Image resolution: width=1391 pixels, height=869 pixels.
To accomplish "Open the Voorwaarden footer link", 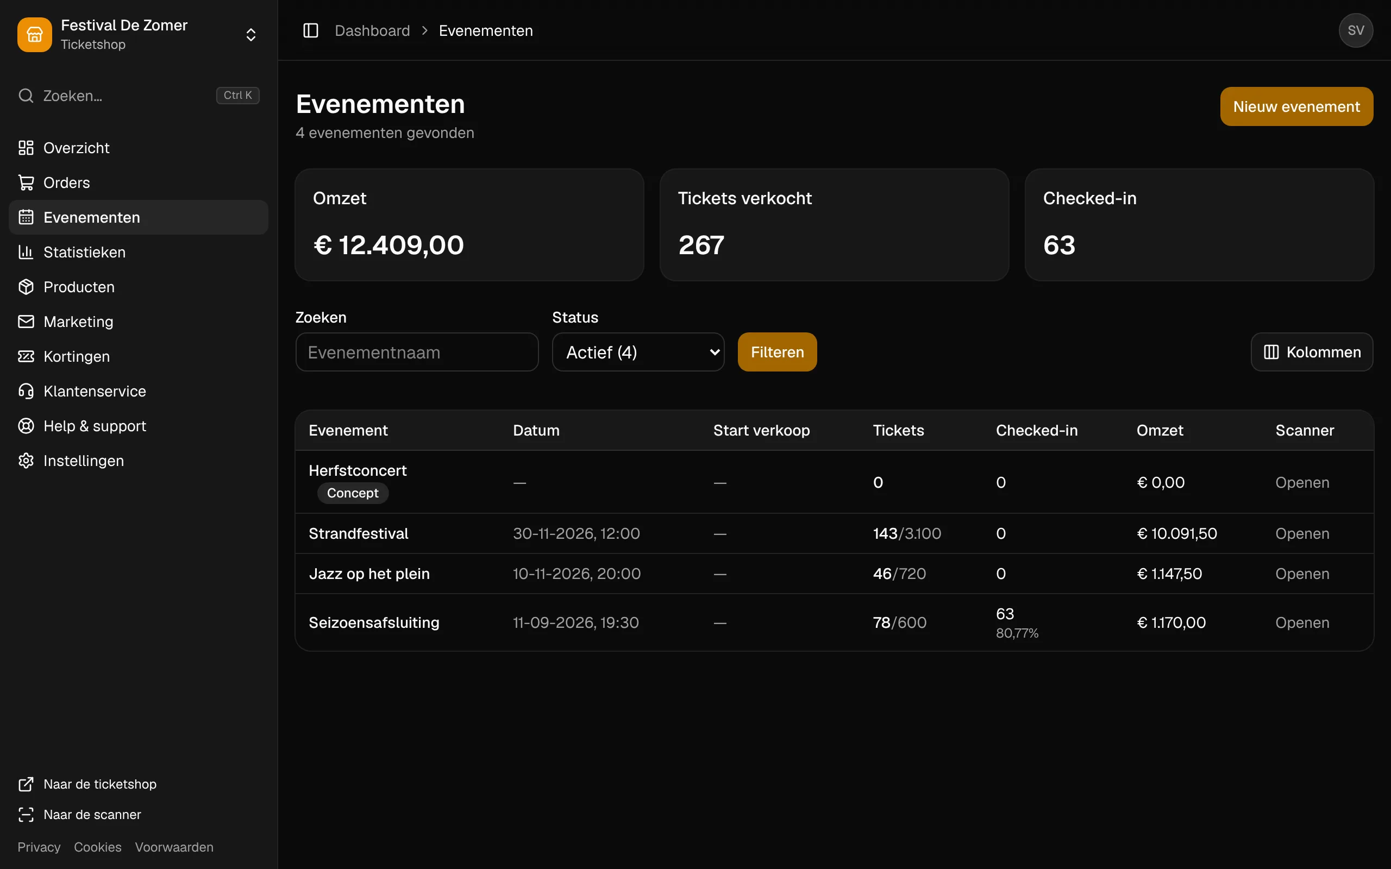I will (174, 847).
